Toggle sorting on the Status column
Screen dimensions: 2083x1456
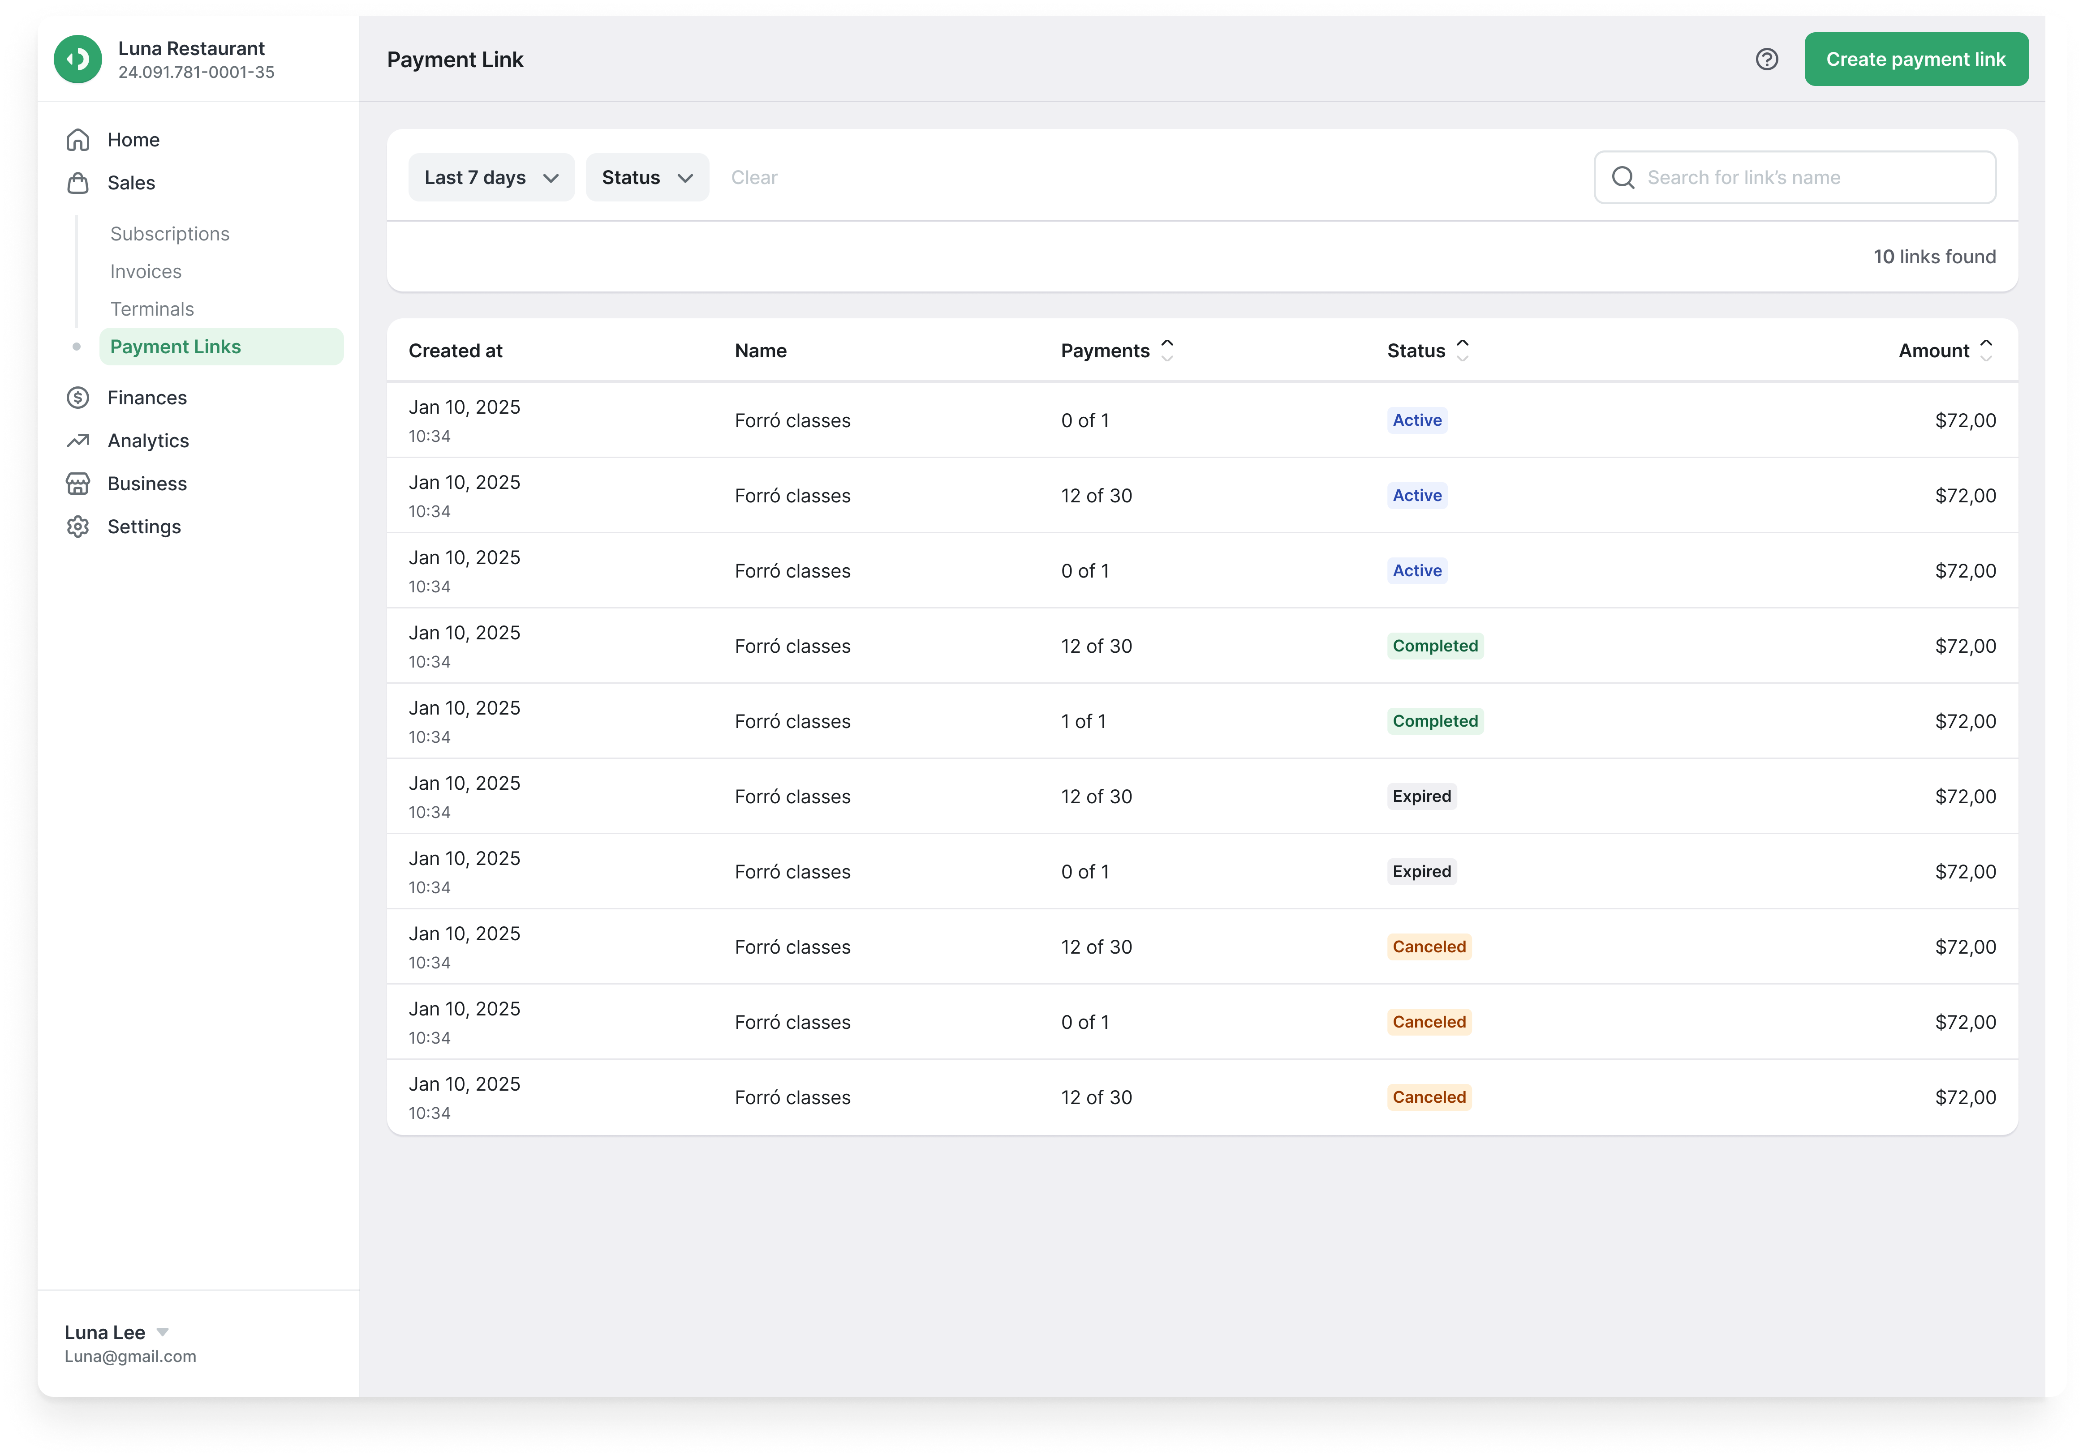pos(1462,351)
